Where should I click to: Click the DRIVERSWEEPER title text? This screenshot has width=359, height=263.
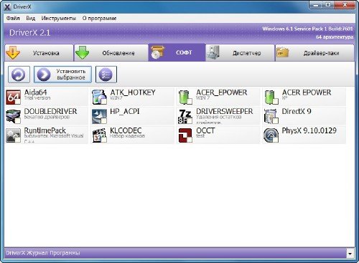point(224,111)
